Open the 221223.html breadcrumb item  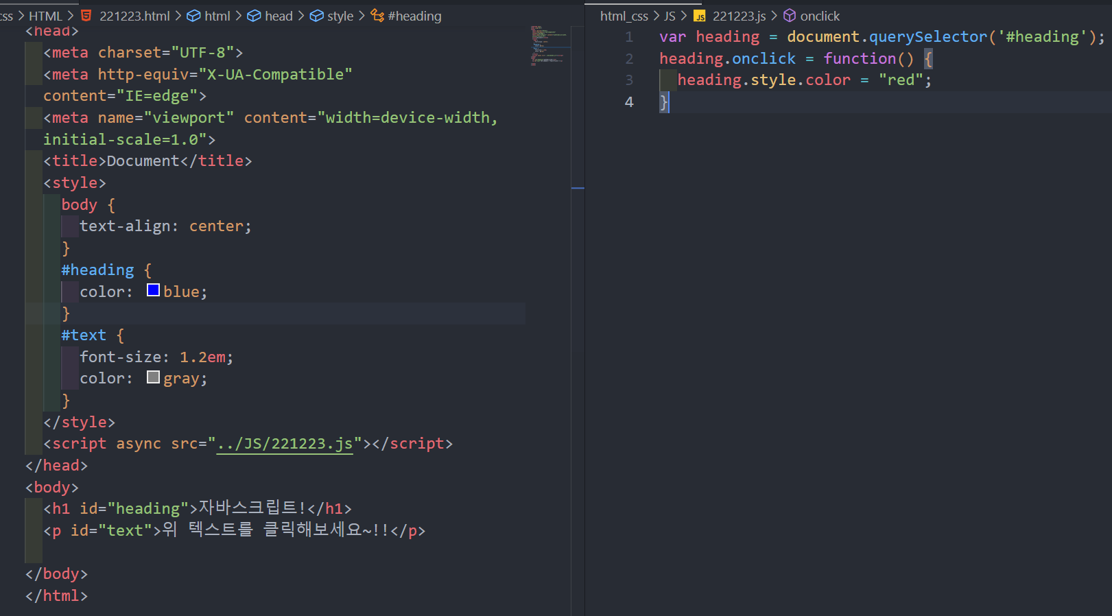(x=134, y=16)
